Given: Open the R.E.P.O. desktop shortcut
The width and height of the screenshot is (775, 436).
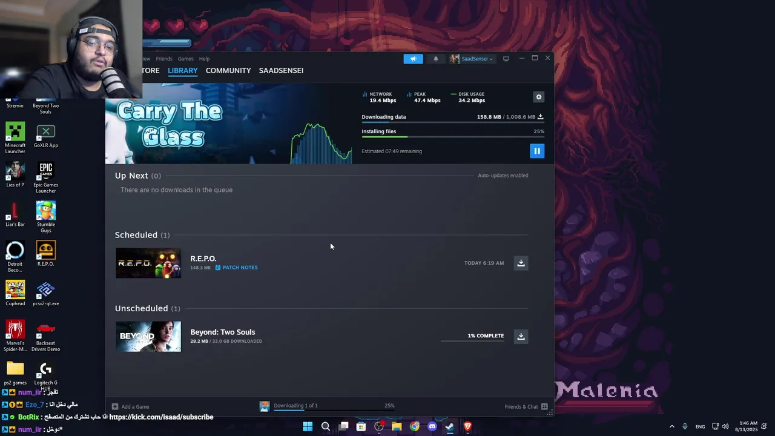Looking at the screenshot, I should tap(45, 254).
